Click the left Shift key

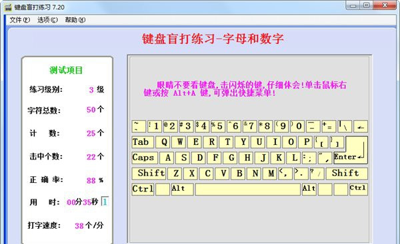[149, 174]
